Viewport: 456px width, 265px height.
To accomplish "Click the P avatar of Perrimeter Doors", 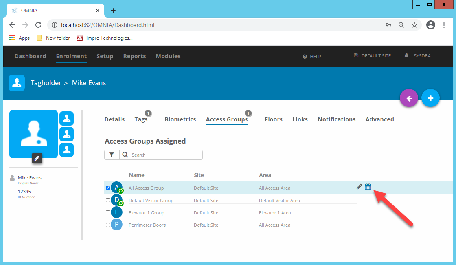I will (x=117, y=225).
